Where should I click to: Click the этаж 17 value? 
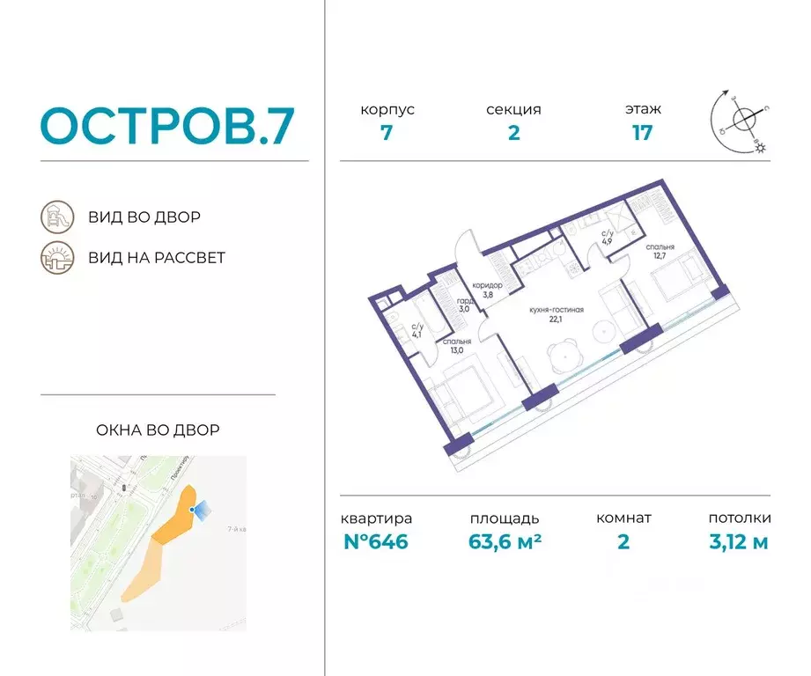pos(643,133)
